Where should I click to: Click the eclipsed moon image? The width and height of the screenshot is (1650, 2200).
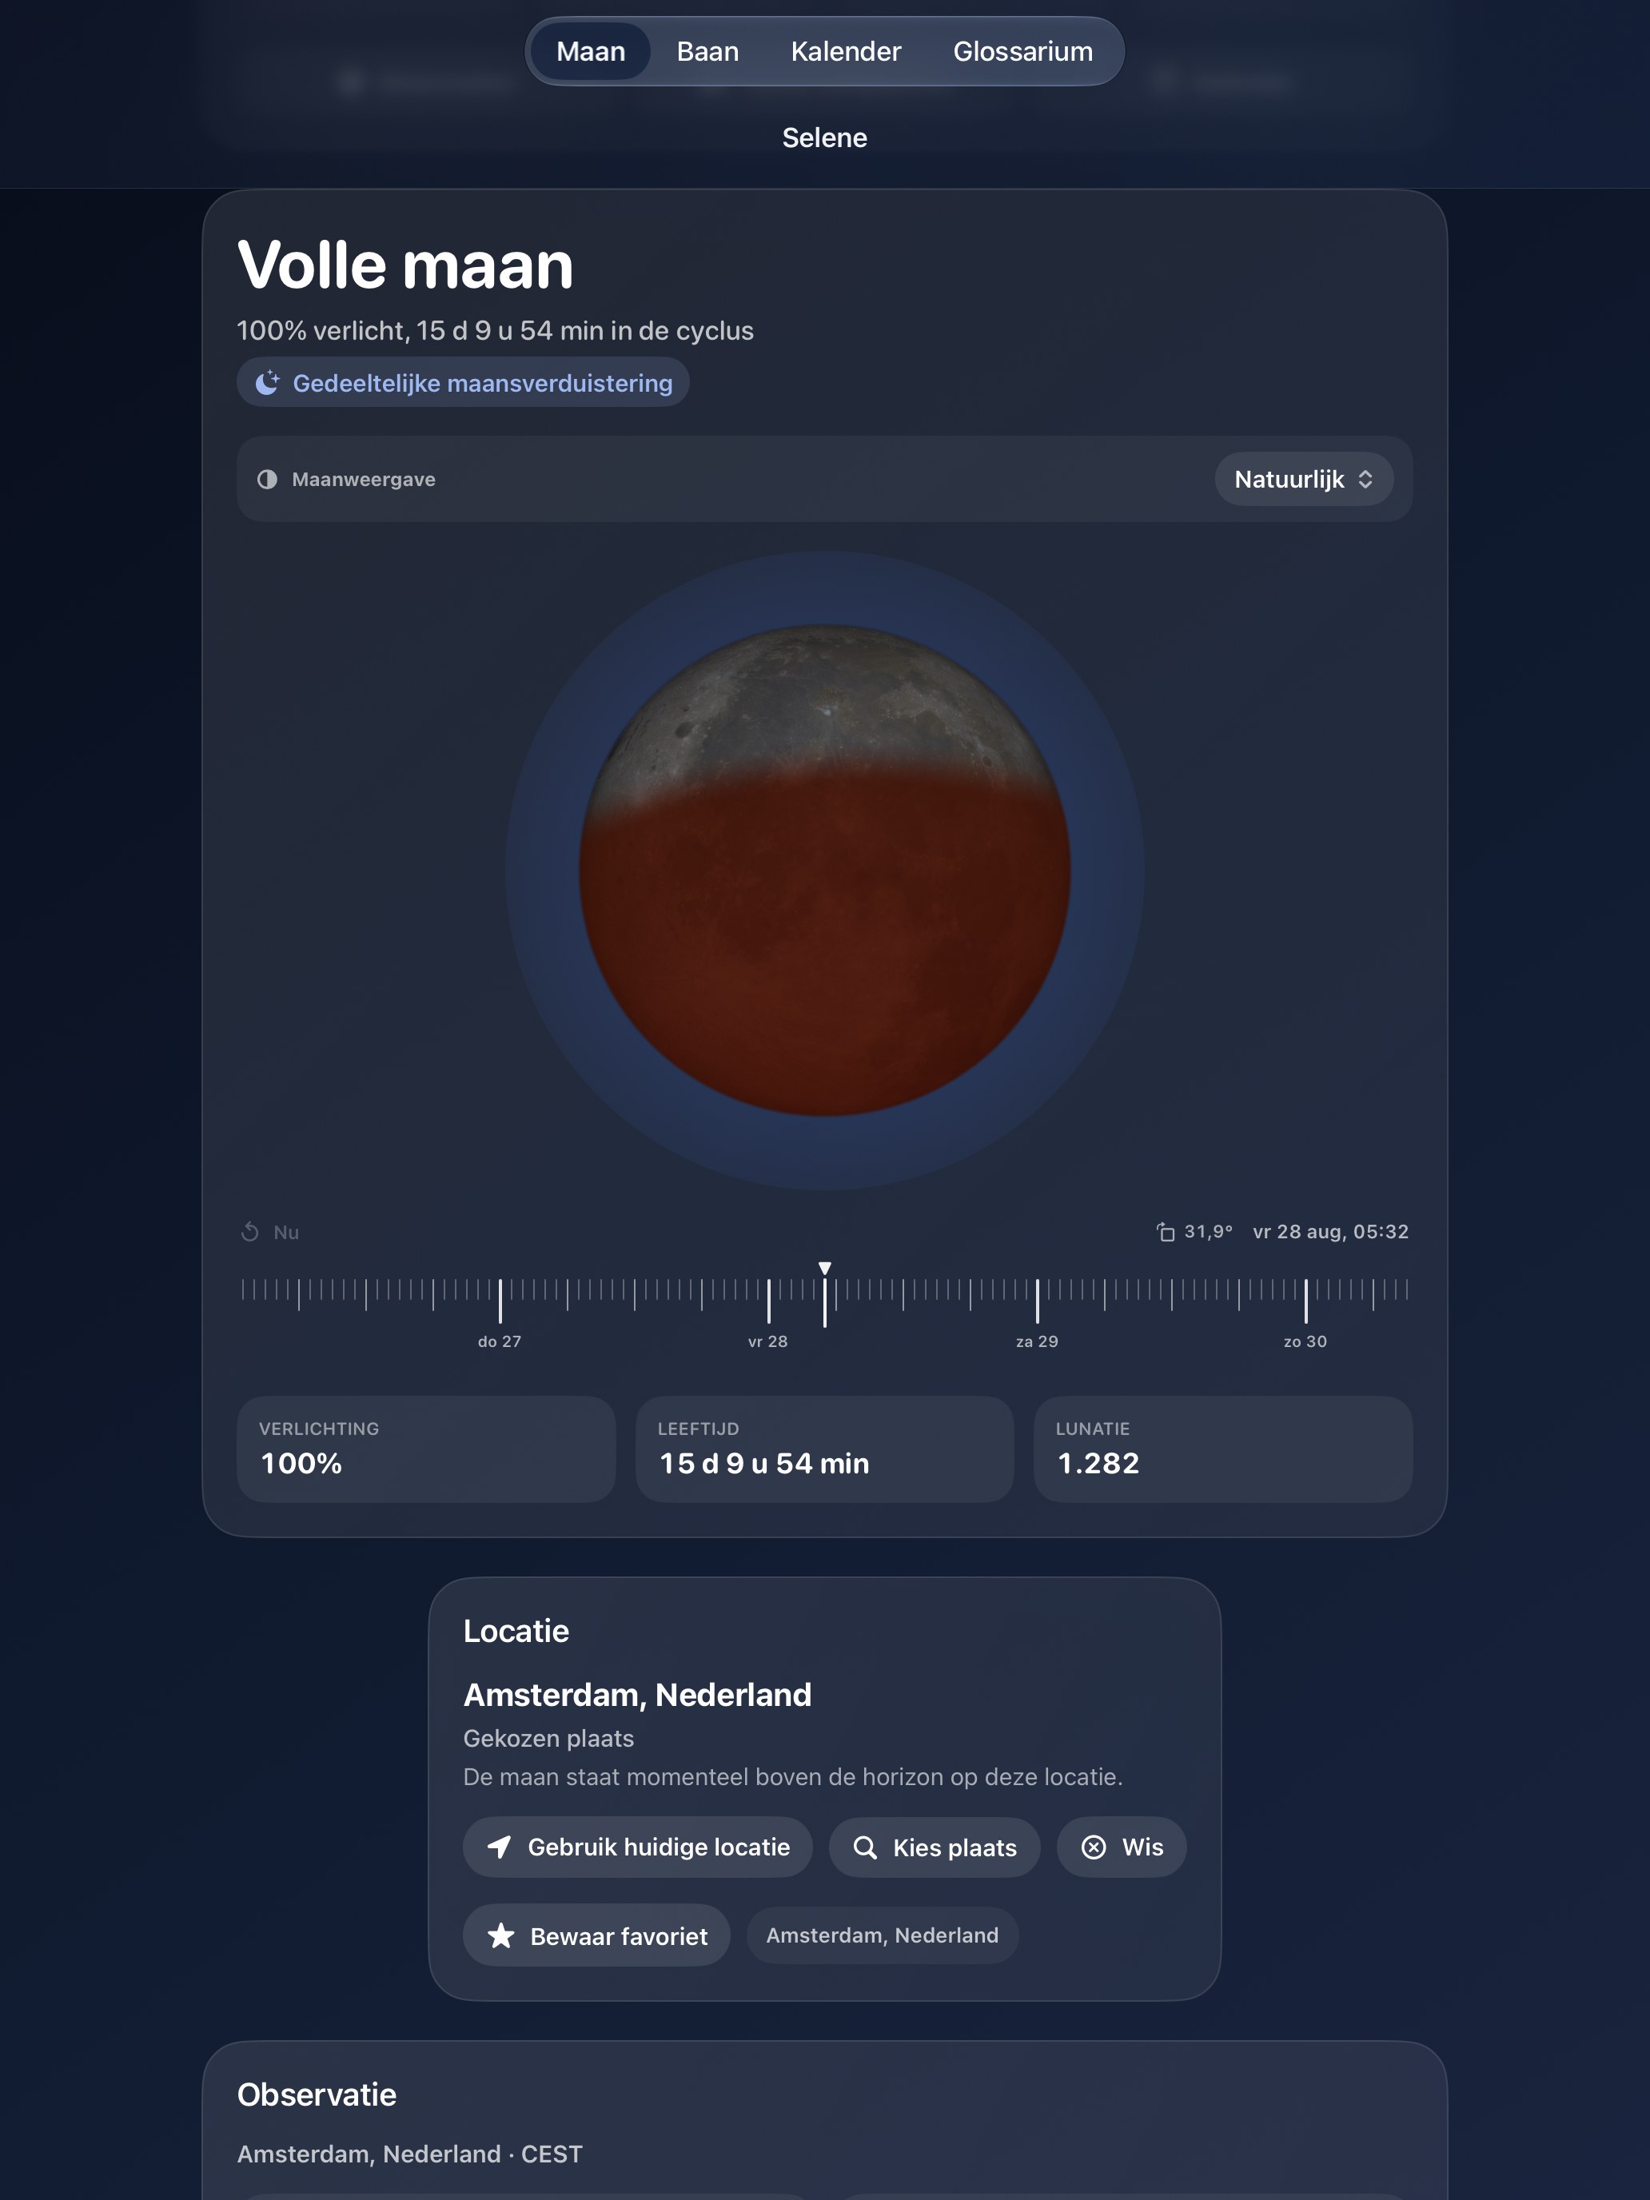824,871
